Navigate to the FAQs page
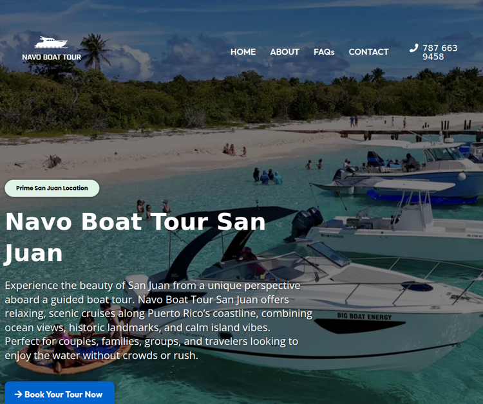This screenshot has height=404, width=483. tap(324, 52)
